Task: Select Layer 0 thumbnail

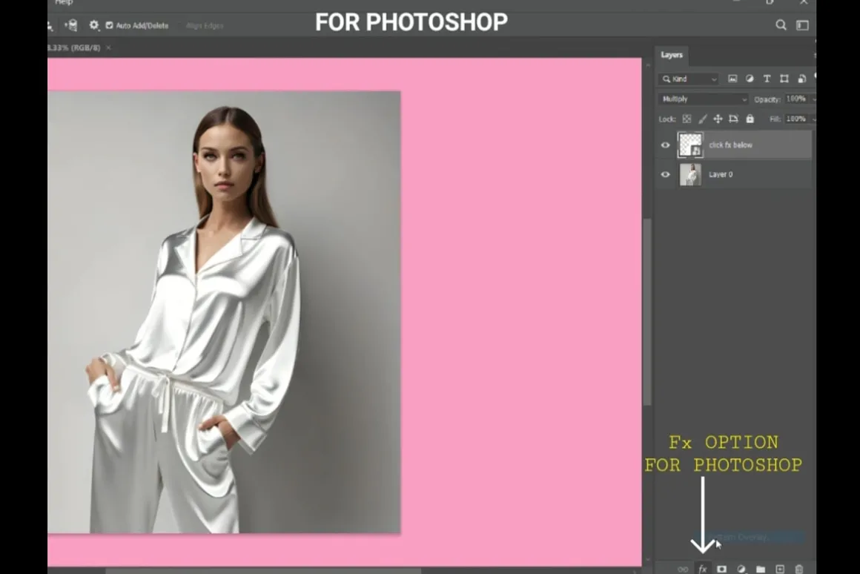Action: pos(690,174)
